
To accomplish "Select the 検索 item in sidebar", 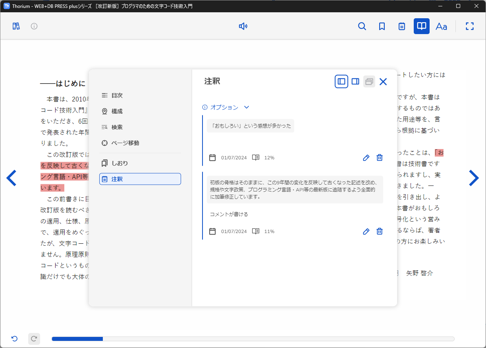I will [x=117, y=127].
